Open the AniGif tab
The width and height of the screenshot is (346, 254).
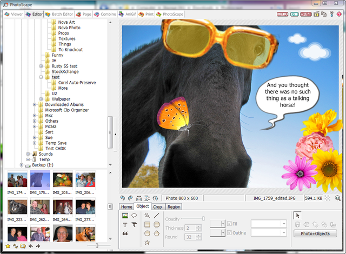click(x=127, y=14)
